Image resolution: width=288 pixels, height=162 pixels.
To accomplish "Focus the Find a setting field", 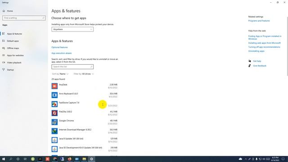I will pos(24,18).
